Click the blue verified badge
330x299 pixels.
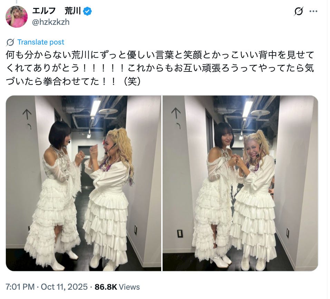click(87, 11)
